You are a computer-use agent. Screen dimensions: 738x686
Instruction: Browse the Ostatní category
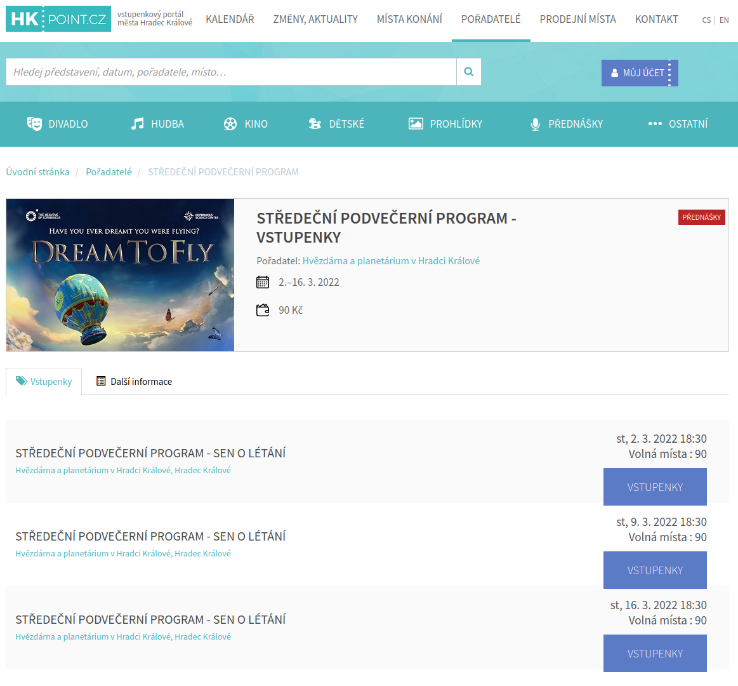click(x=678, y=124)
